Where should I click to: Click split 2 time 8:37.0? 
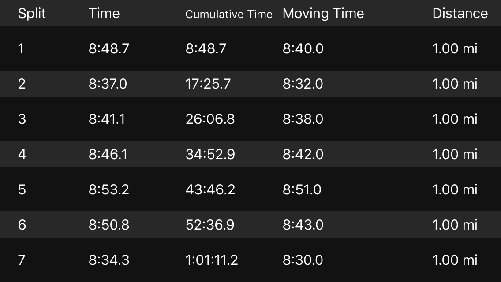click(x=108, y=84)
